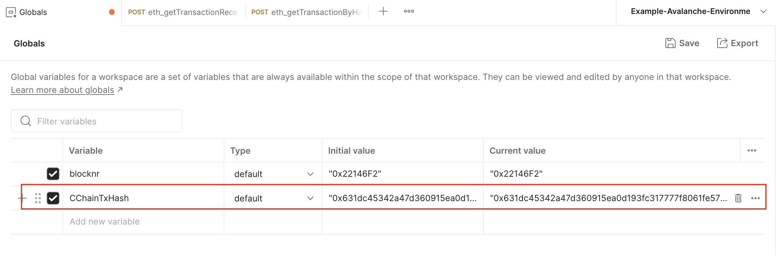The width and height of the screenshot is (776, 256).
Task: Open the Example-Avalanche environment selector
Action: [x=698, y=12]
